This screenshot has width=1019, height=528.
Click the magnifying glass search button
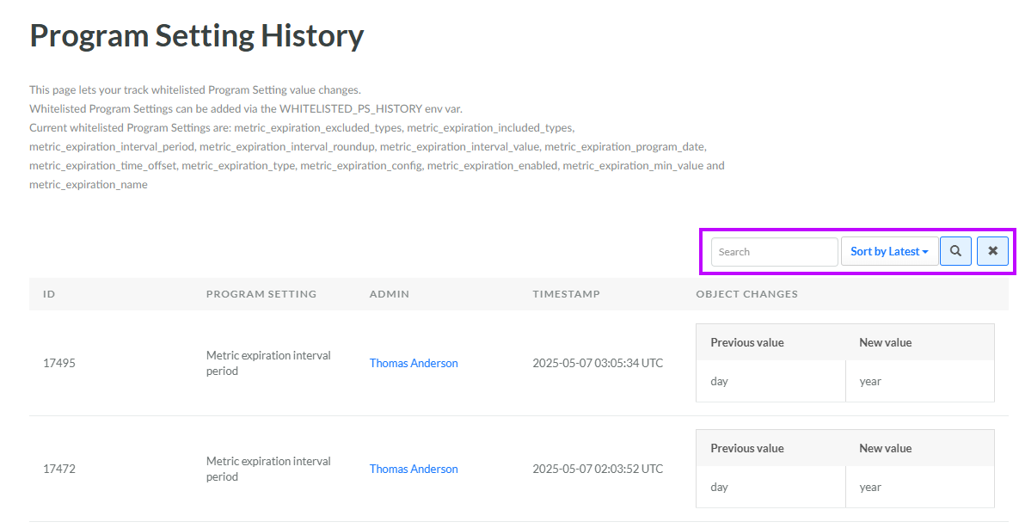[x=955, y=252]
